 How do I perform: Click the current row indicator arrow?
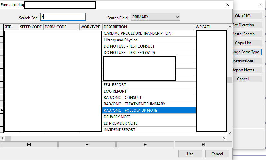tap(2, 111)
